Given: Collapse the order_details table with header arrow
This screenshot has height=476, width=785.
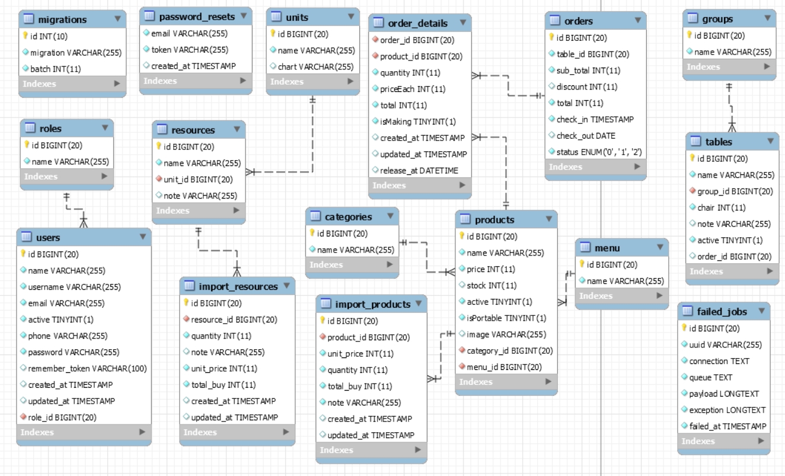Looking at the screenshot, I should [x=462, y=23].
